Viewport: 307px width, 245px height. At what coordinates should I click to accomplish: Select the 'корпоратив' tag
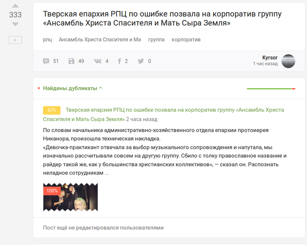point(186,39)
